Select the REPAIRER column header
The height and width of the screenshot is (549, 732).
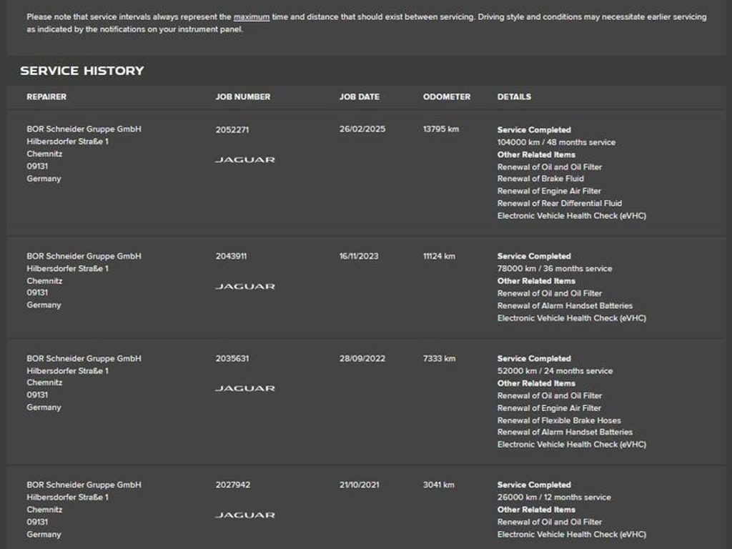pos(46,97)
